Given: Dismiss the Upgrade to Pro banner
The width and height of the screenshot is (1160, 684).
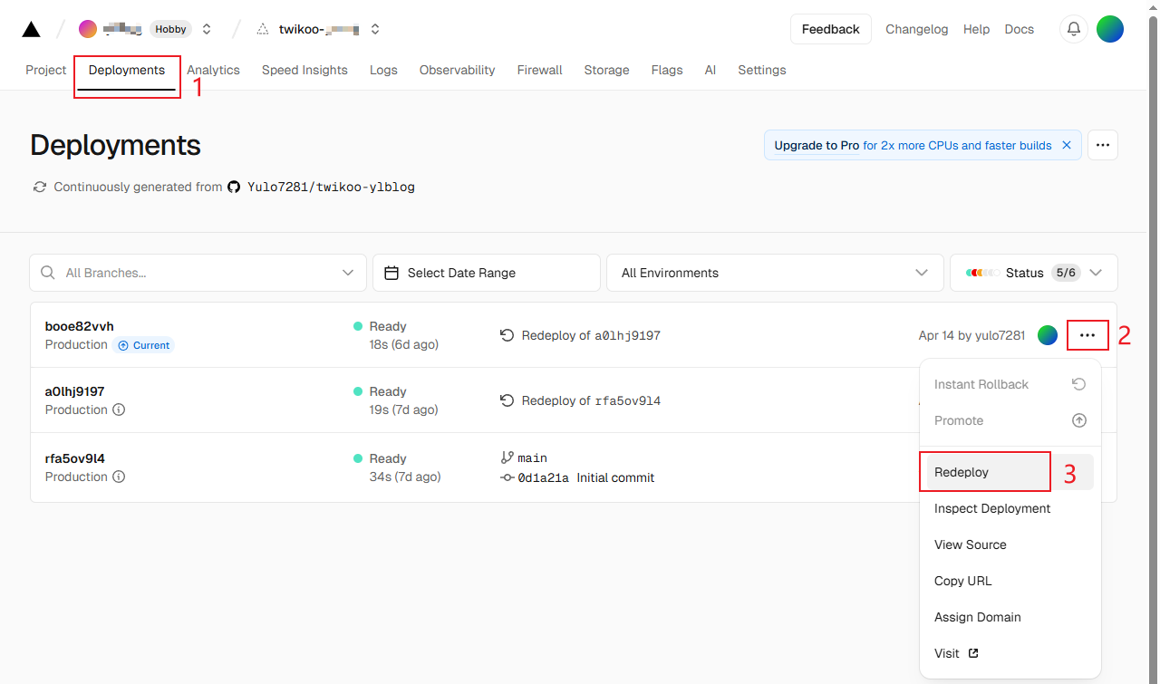Looking at the screenshot, I should click(x=1067, y=145).
